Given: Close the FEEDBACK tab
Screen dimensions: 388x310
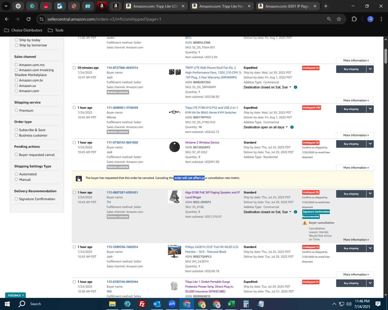Looking at the screenshot, I should [23, 295].
